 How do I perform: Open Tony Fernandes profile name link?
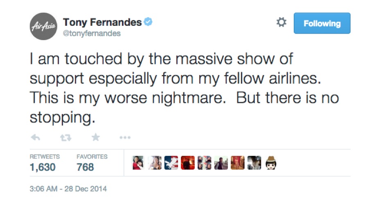pyautogui.click(x=102, y=22)
